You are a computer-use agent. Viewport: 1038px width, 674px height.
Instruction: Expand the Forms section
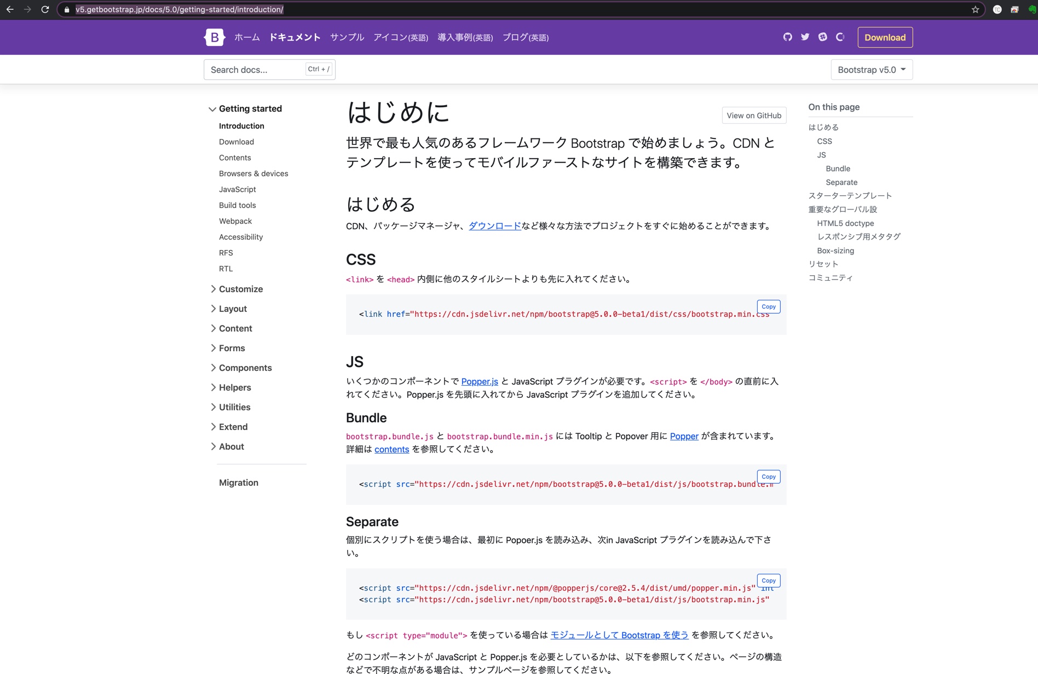pyautogui.click(x=227, y=348)
